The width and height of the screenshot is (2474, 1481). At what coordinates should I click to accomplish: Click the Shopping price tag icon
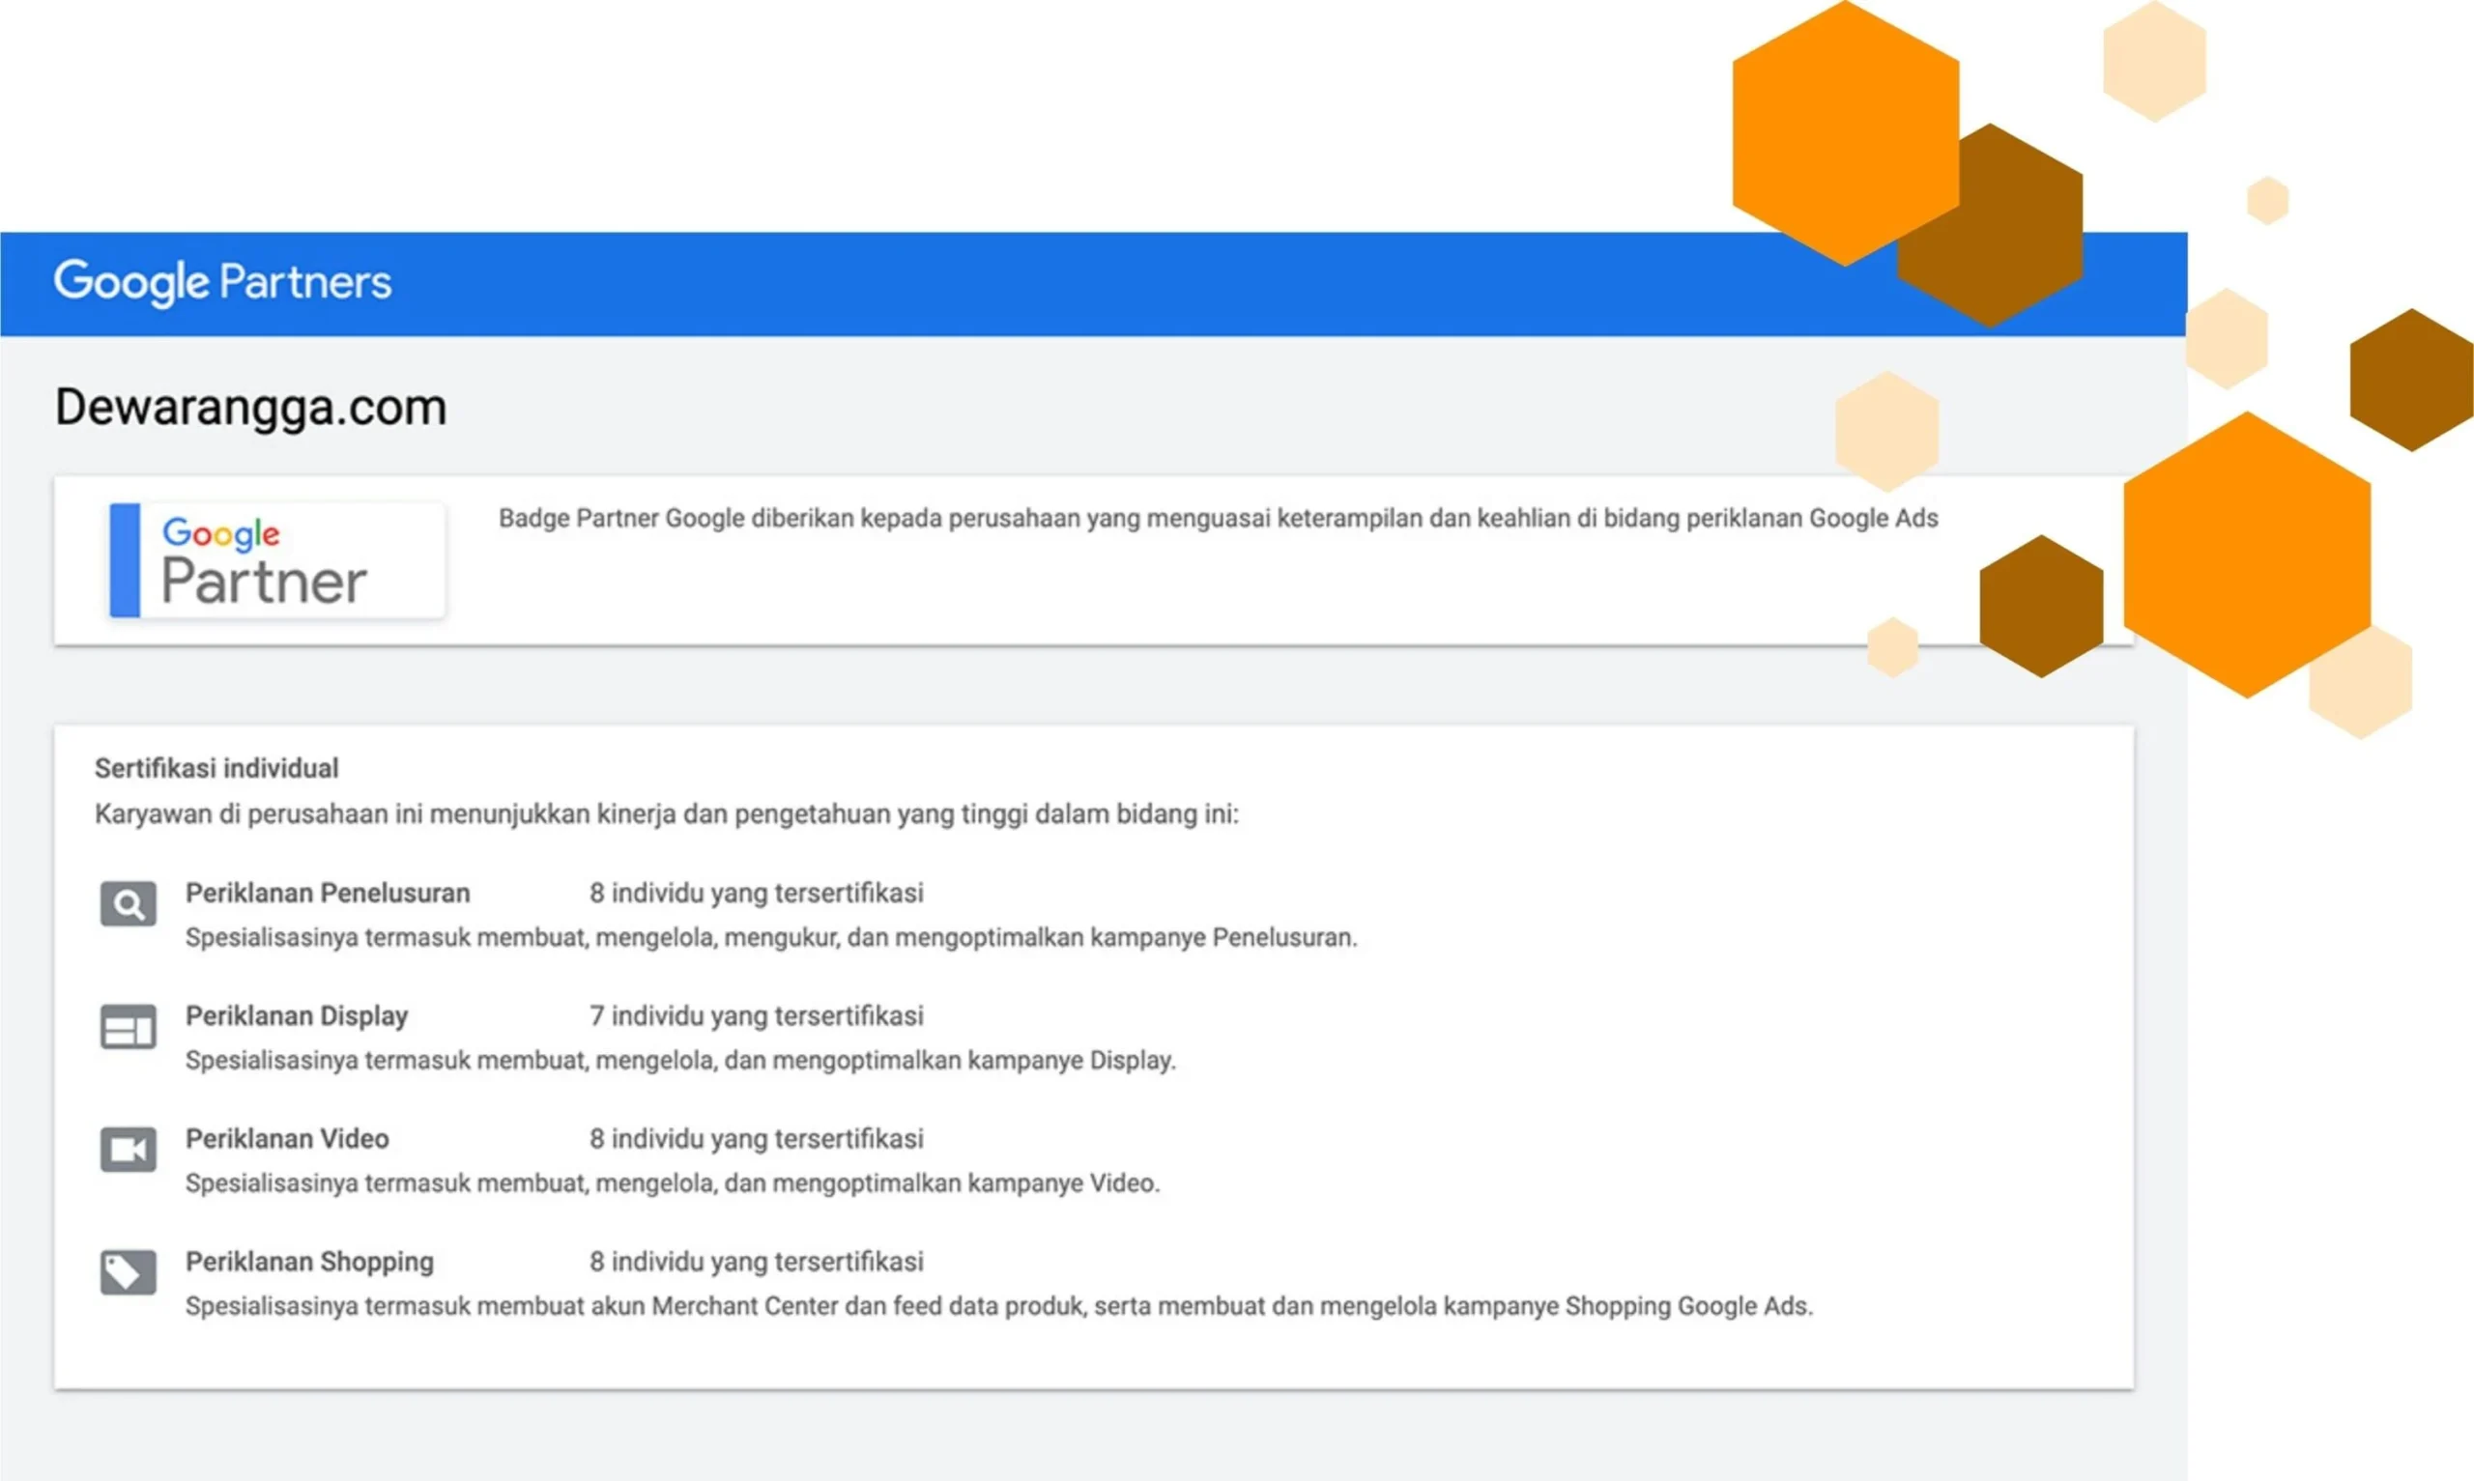click(x=128, y=1272)
